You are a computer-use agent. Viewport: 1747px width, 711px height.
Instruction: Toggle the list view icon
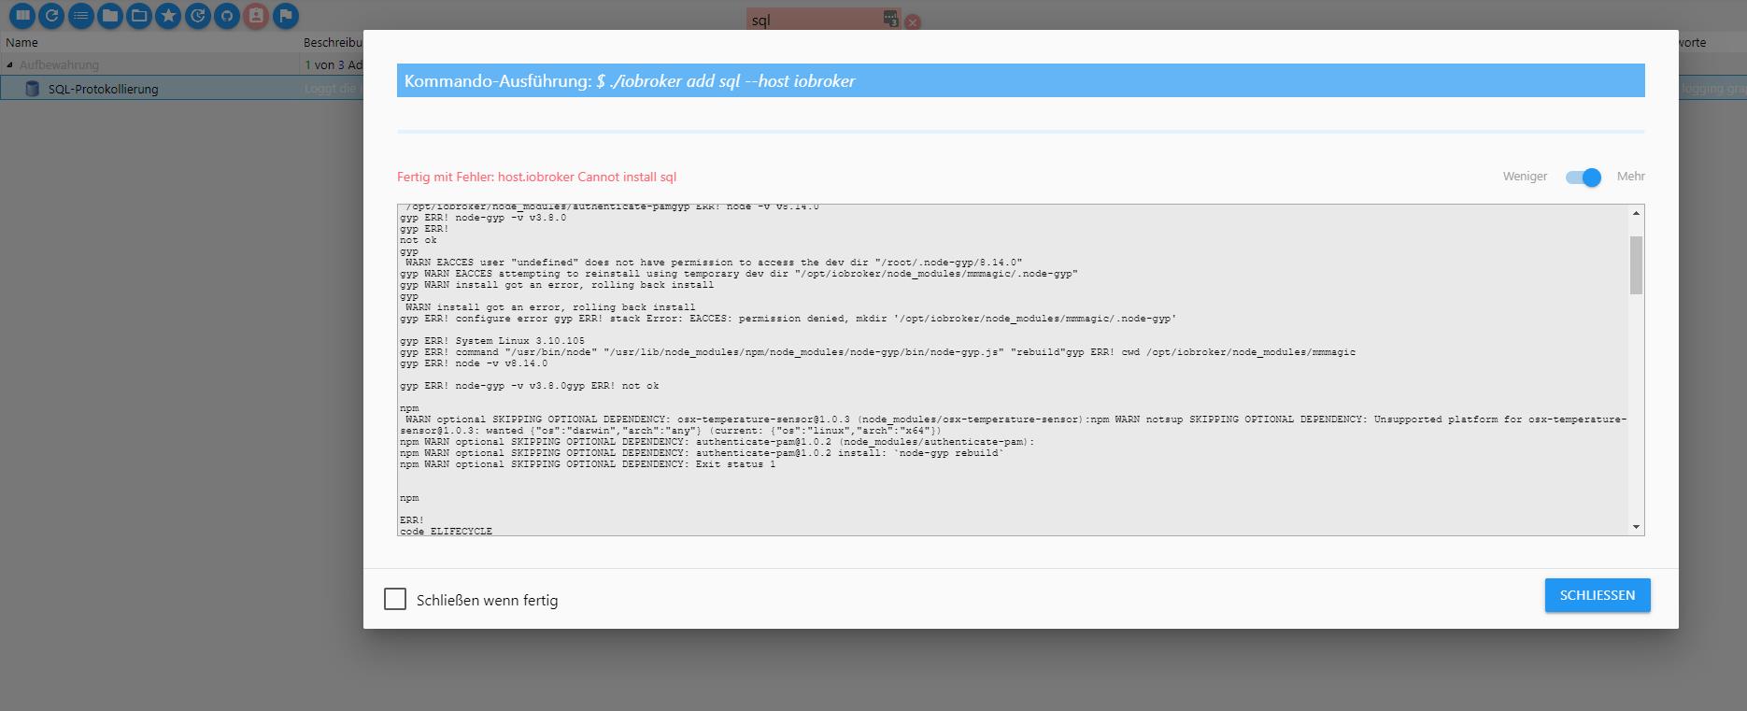pos(81,16)
